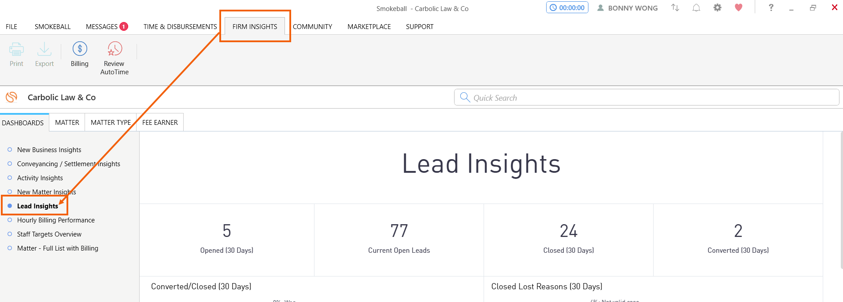Click the Quick Search magnifier icon
Image resolution: width=843 pixels, height=302 pixels.
tap(465, 97)
